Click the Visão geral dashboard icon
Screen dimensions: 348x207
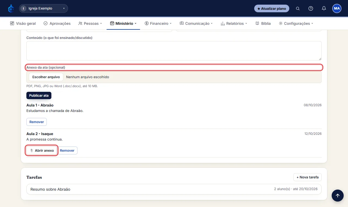[x=12, y=23]
